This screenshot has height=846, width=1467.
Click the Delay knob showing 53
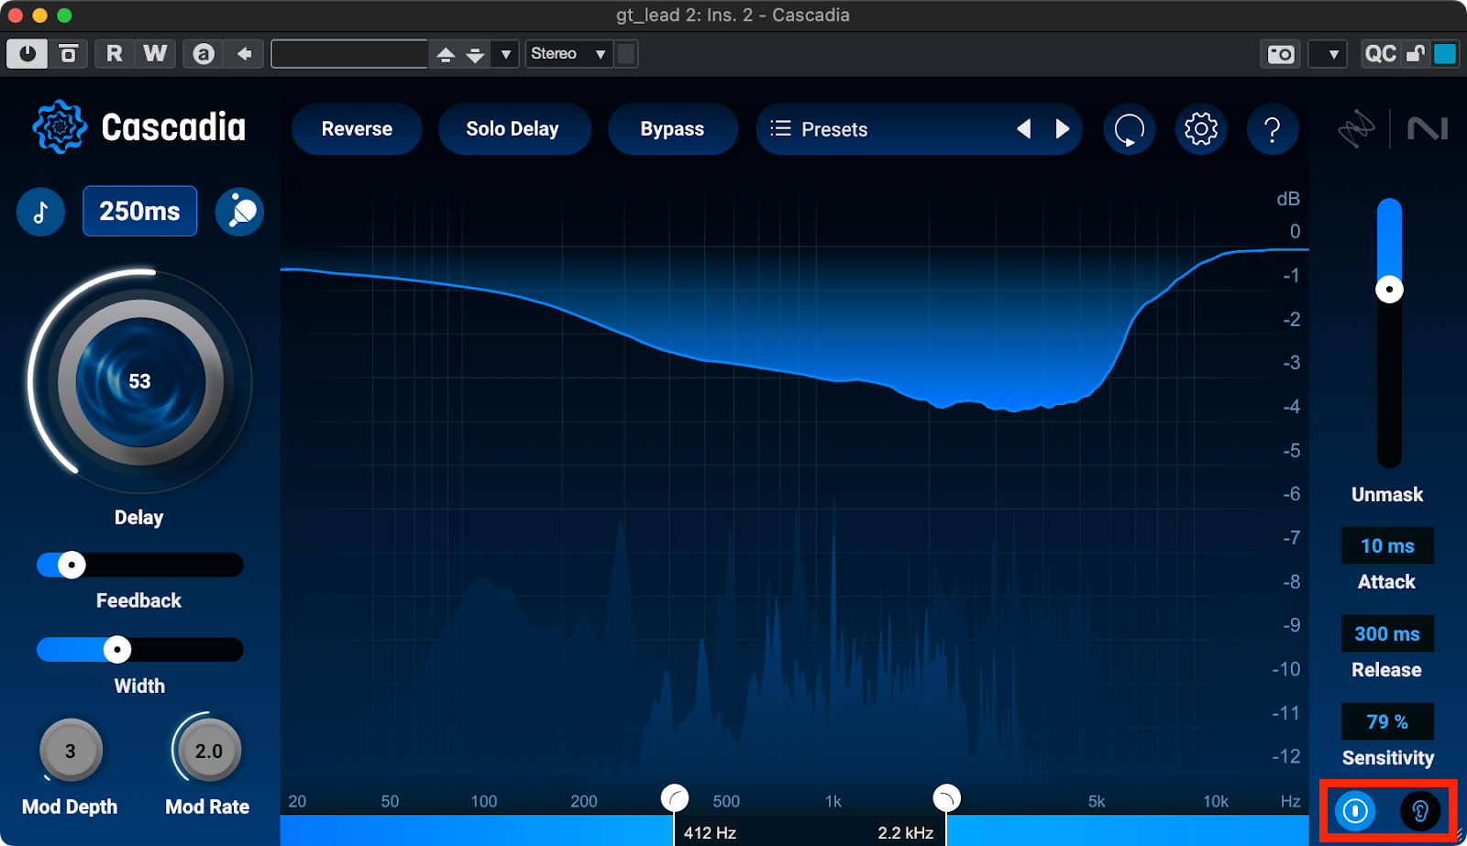[x=140, y=381]
